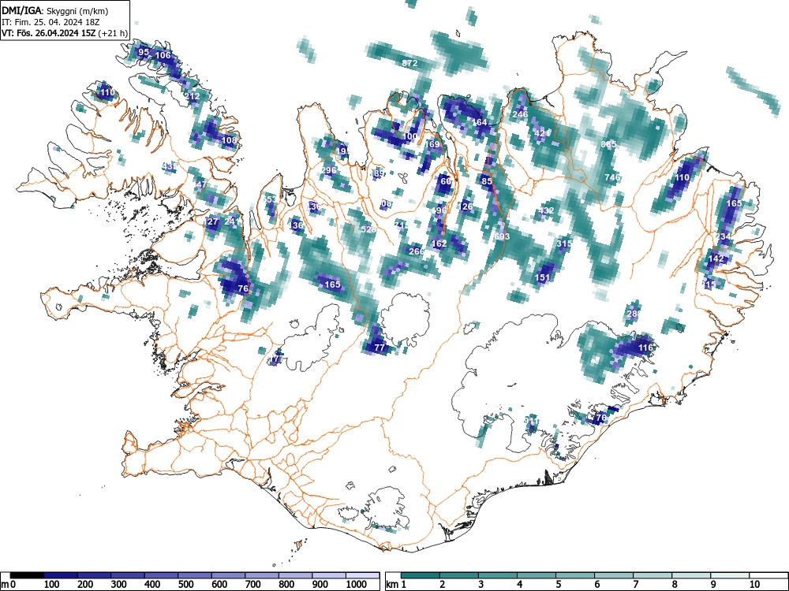This screenshot has height=591, width=789.
Task: Click the '241' visibility value in the west
Action: [x=232, y=221]
